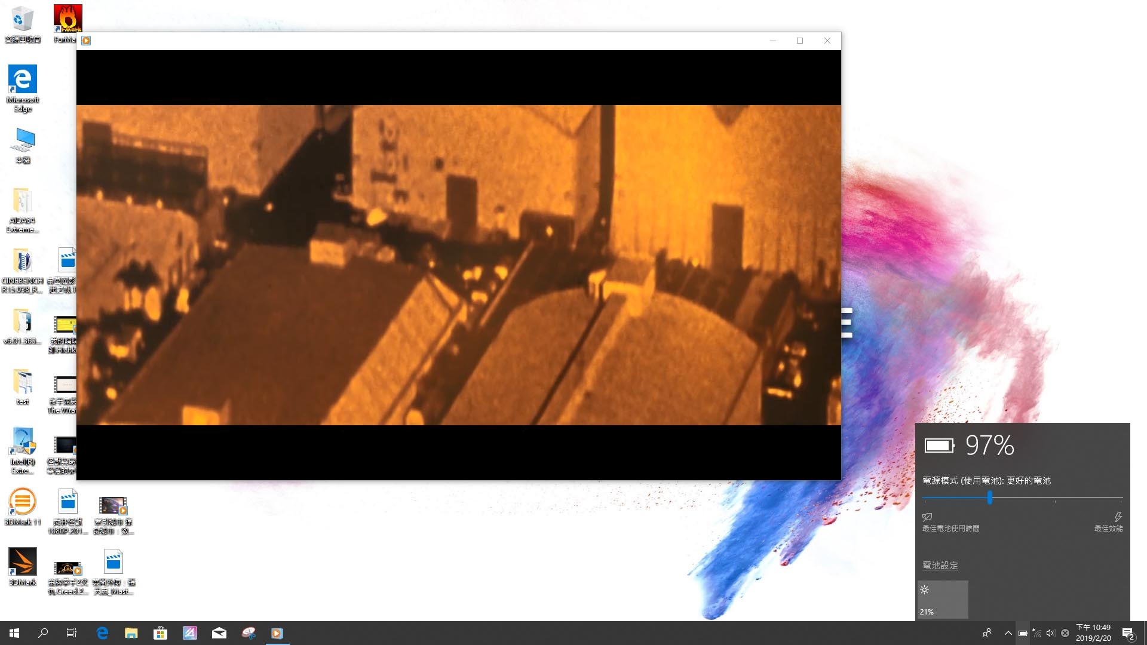Minimize the video player window
1147x645 pixels.
point(772,41)
